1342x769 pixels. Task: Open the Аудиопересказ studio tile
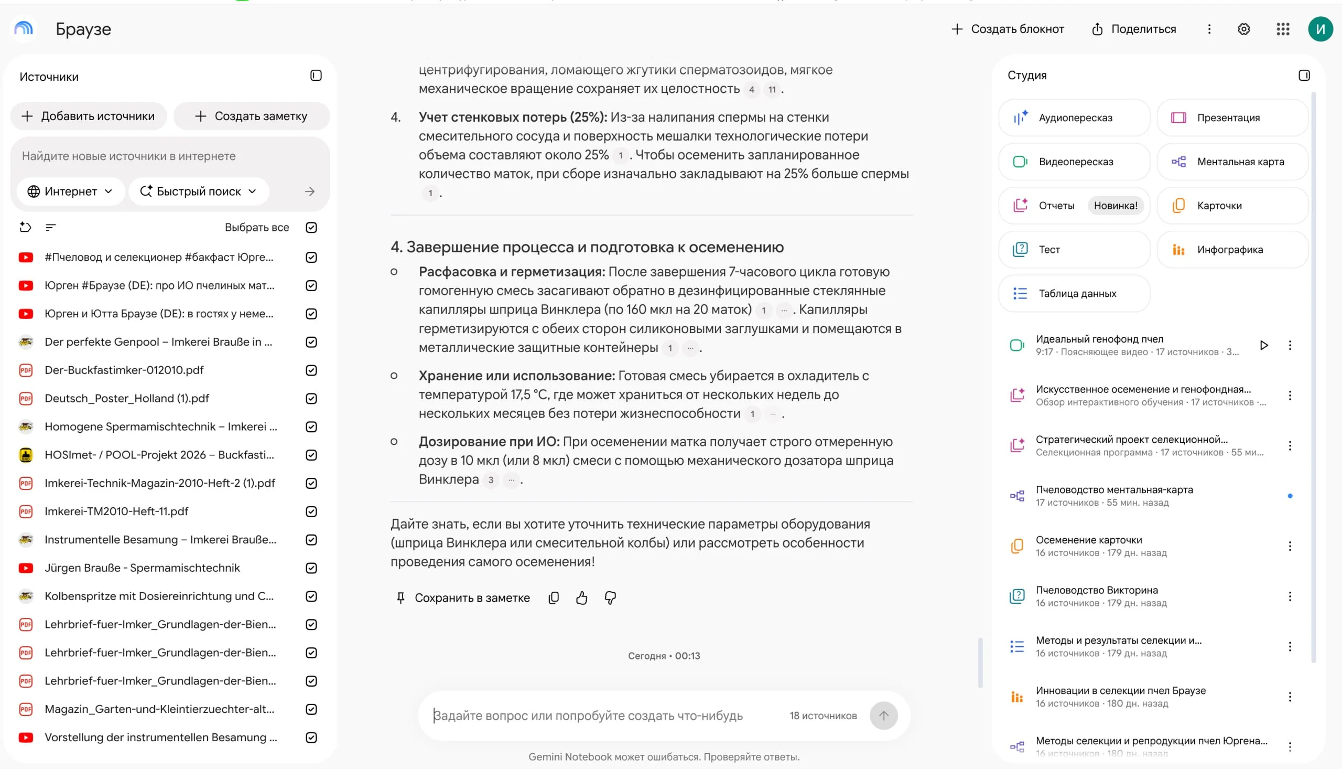coord(1074,118)
